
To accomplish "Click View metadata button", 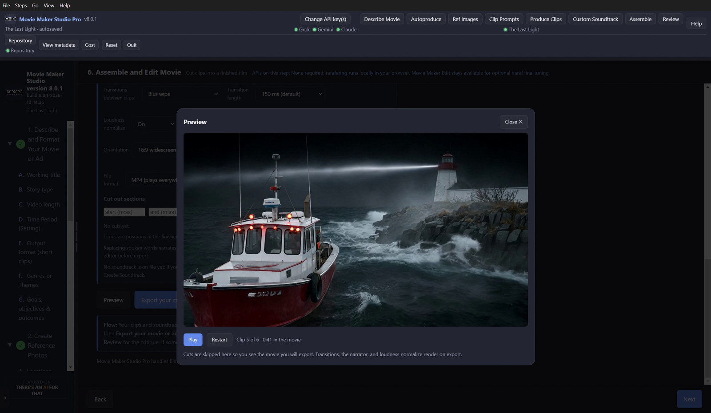I will [x=59, y=45].
